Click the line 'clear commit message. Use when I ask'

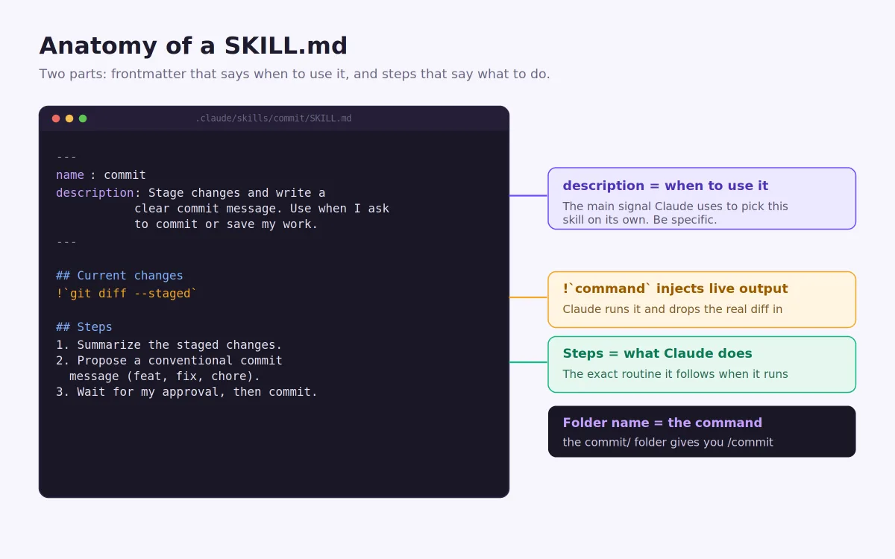262,209
